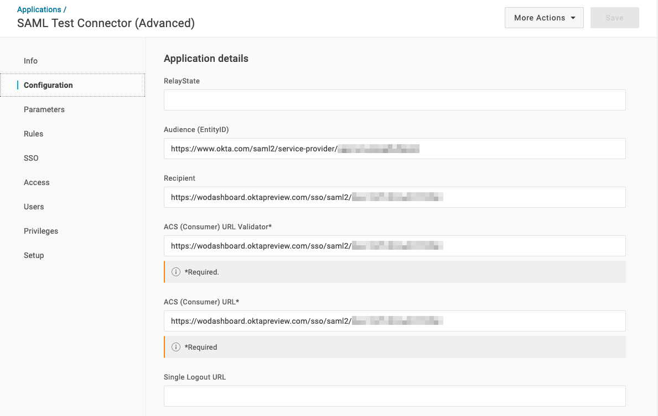
Task: Open the Access sidebar tab
Action: [x=37, y=182]
